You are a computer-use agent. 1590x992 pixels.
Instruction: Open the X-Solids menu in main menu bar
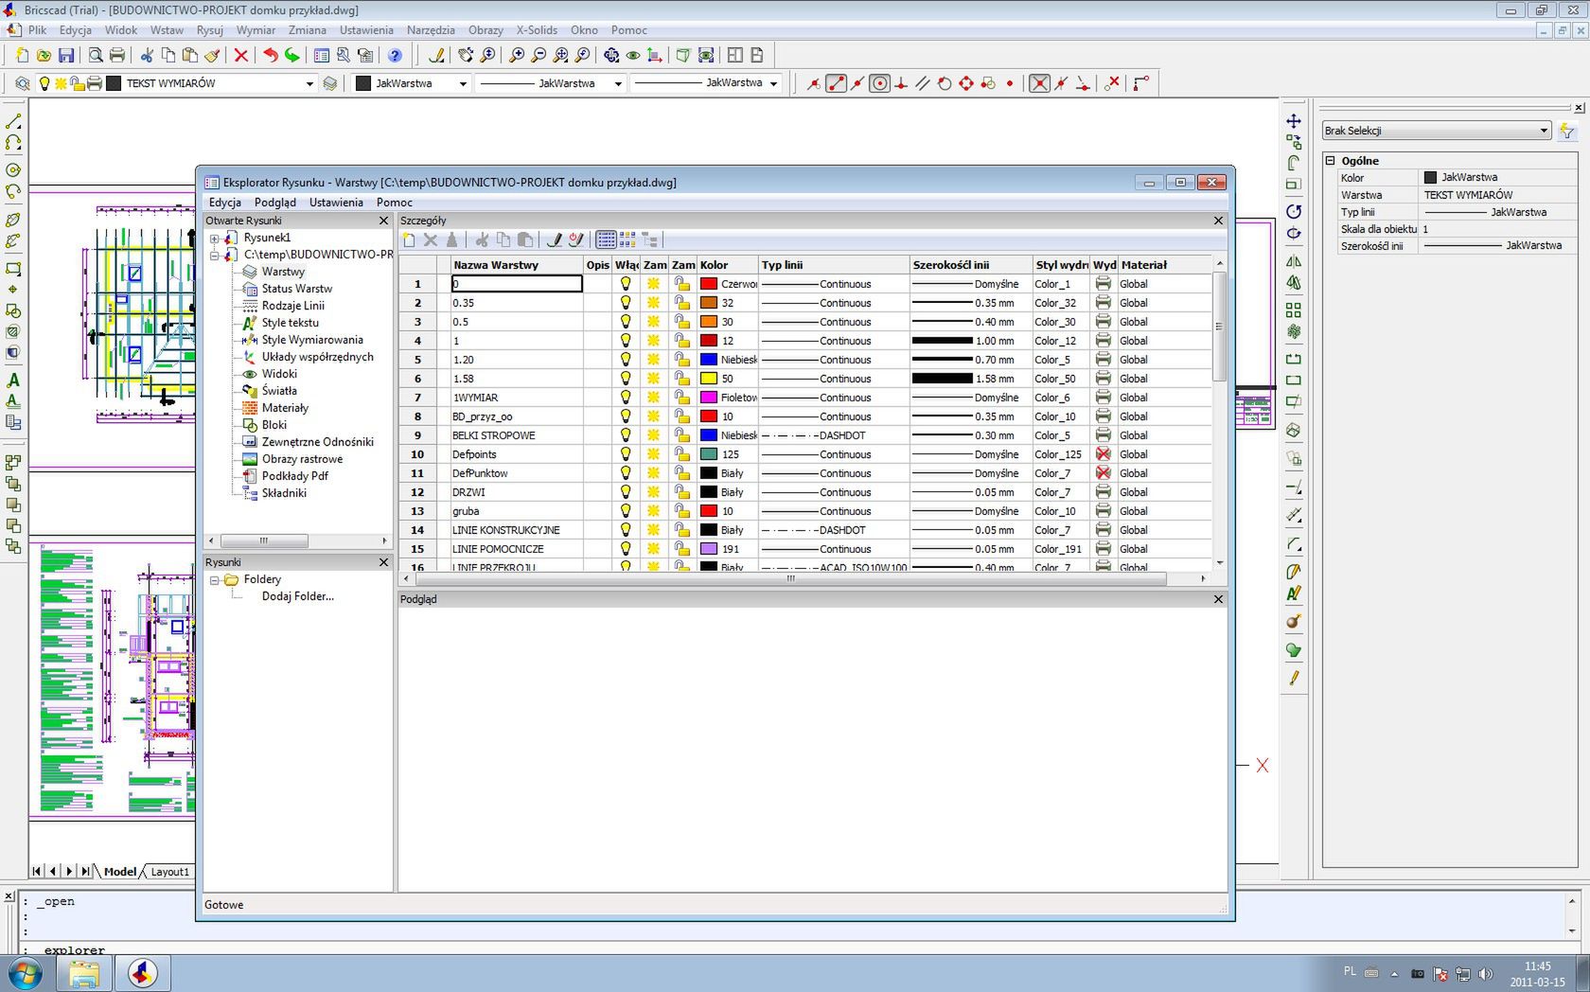pos(537,30)
